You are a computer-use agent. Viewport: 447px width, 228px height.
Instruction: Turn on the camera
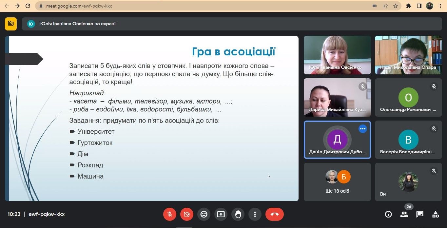point(187,214)
